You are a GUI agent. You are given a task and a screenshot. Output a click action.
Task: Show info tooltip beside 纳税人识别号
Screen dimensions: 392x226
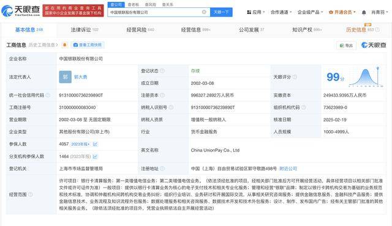click(171, 108)
